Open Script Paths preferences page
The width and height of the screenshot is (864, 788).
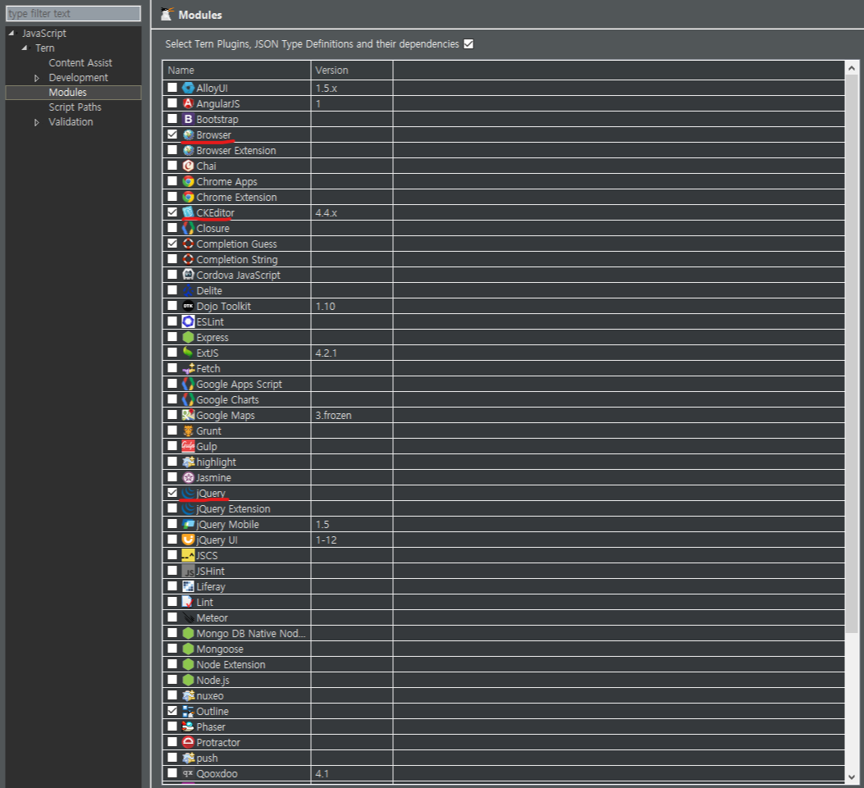pyautogui.click(x=75, y=107)
